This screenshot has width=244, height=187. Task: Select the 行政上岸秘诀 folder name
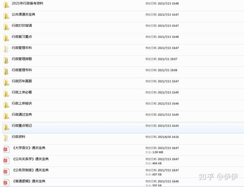[x=22, y=103]
